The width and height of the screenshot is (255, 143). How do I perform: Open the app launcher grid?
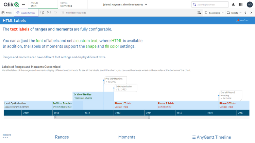click(x=241, y=4)
